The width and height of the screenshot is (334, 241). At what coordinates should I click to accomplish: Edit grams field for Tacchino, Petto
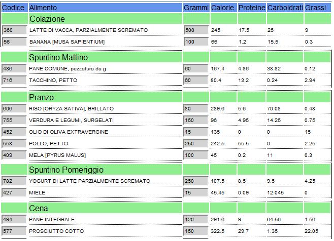click(x=196, y=81)
